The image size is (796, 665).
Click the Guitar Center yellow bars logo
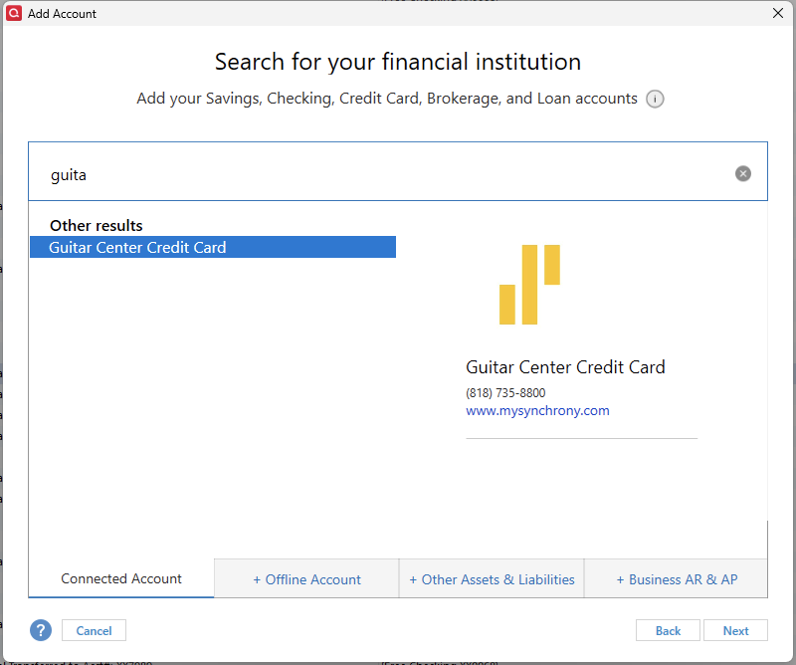[x=529, y=285]
